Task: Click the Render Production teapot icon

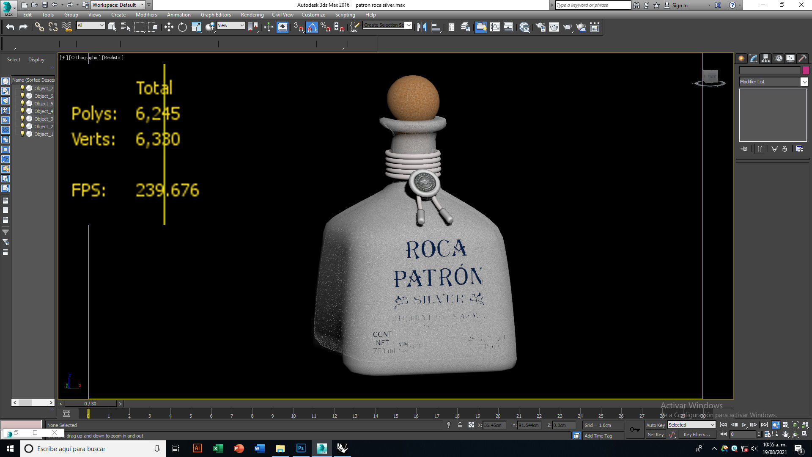Action: coord(568,27)
